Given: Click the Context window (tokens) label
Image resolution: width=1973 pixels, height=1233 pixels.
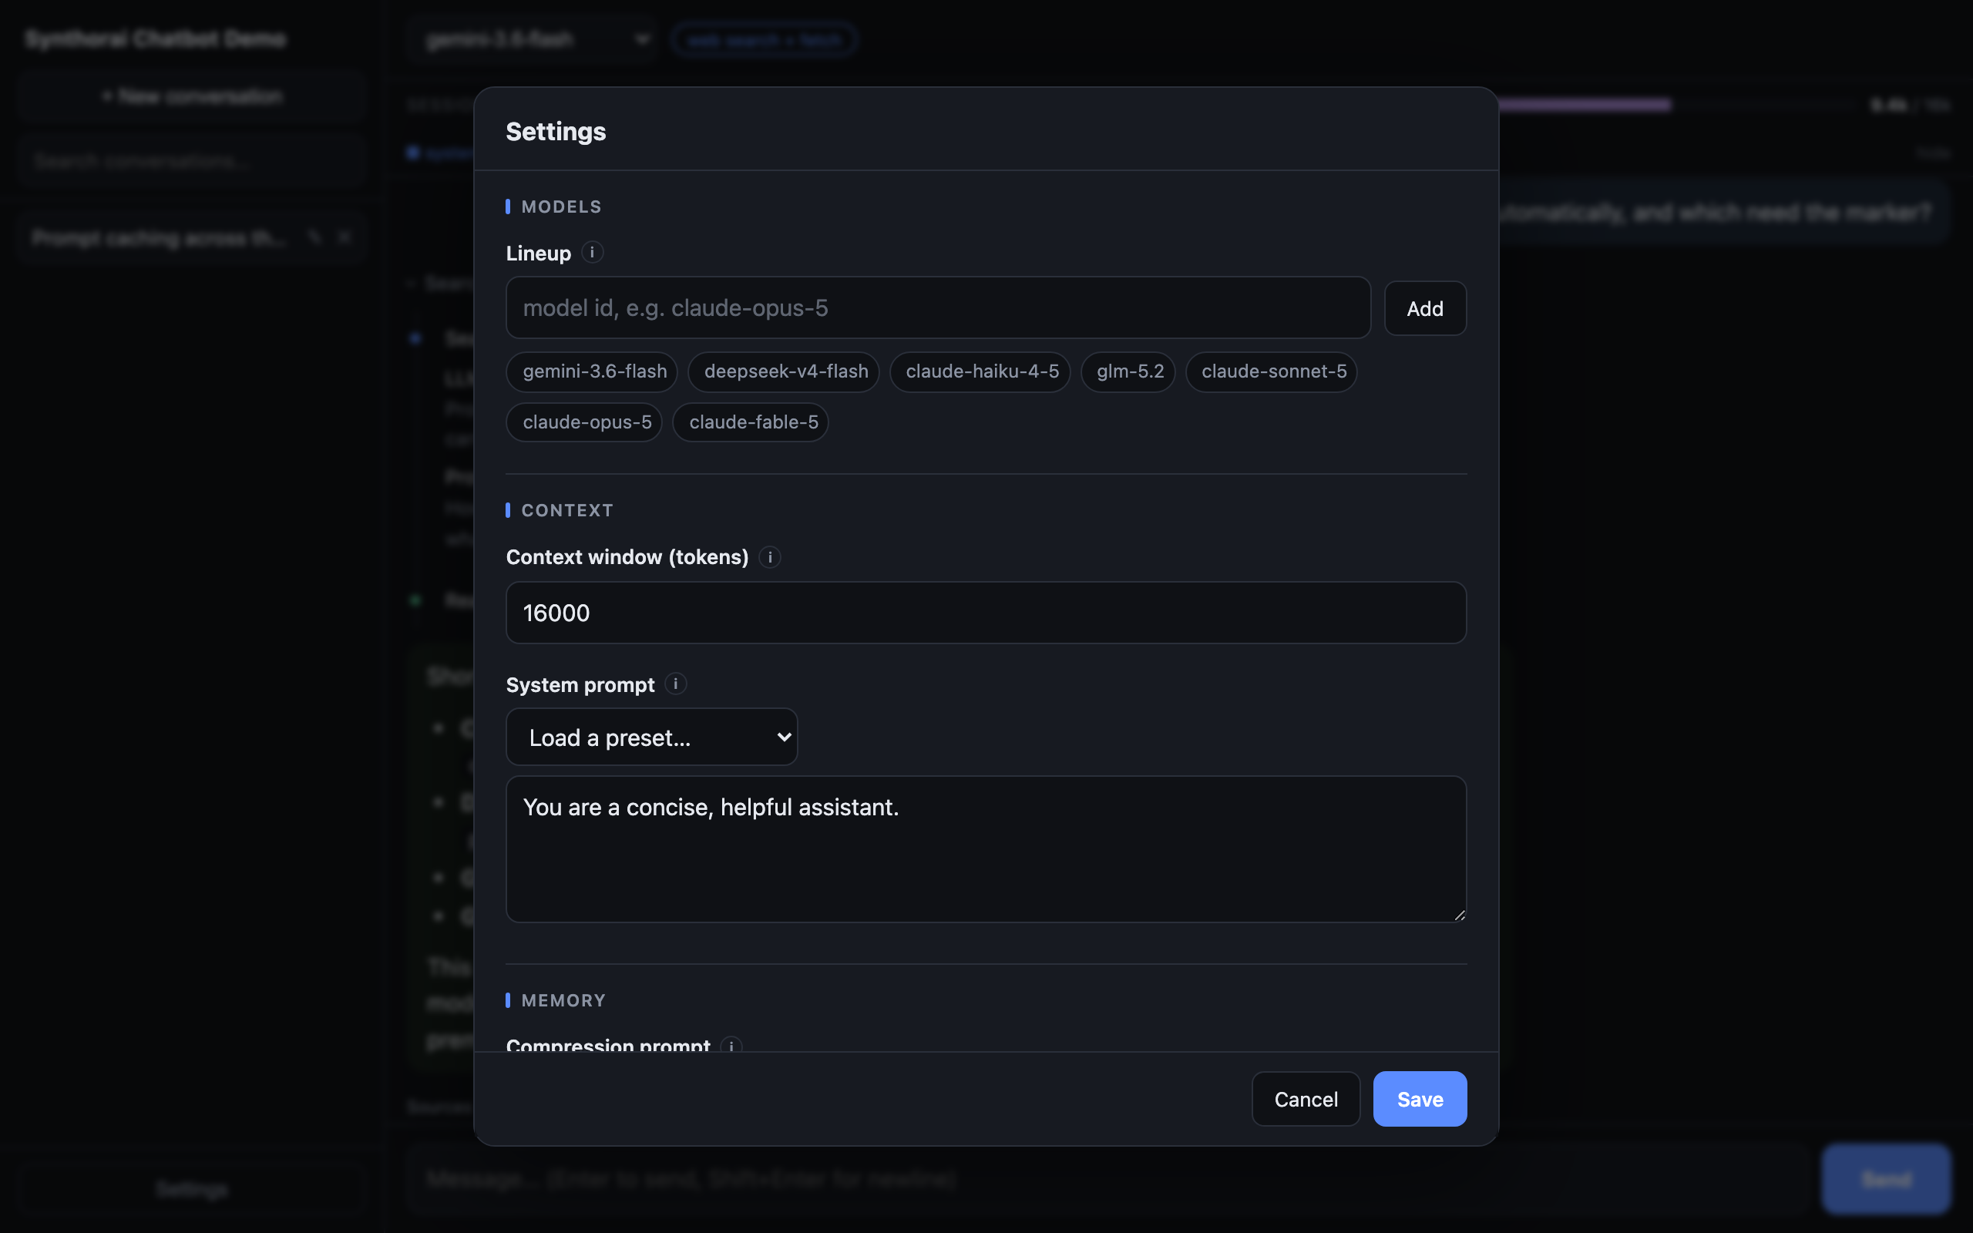Looking at the screenshot, I should click(x=627, y=557).
